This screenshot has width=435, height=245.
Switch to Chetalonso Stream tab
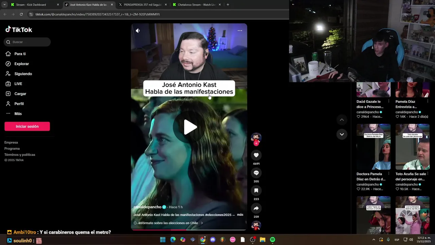pyautogui.click(x=196, y=5)
